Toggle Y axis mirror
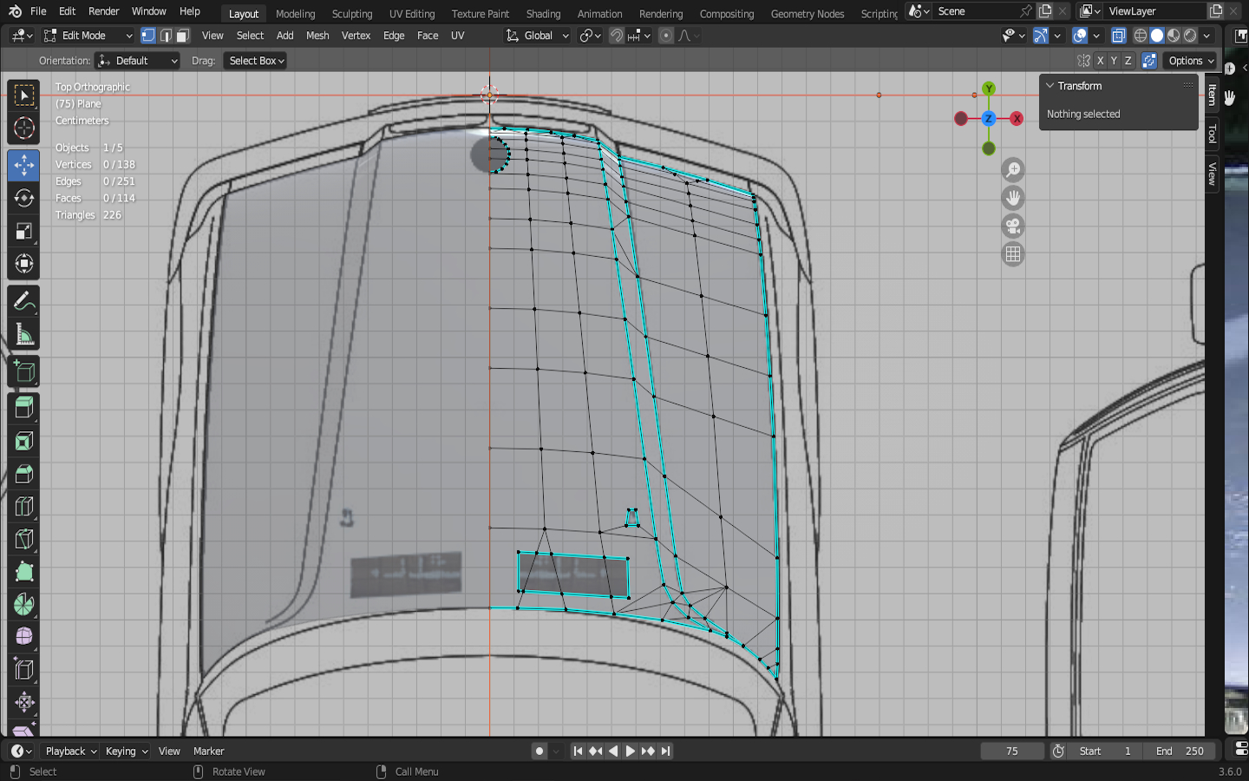1249x781 pixels. tap(1114, 61)
